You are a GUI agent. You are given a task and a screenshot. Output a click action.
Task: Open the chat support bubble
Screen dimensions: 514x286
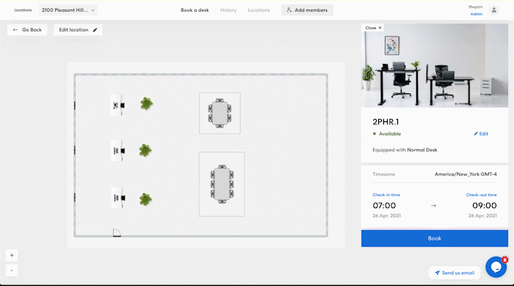coord(496,267)
